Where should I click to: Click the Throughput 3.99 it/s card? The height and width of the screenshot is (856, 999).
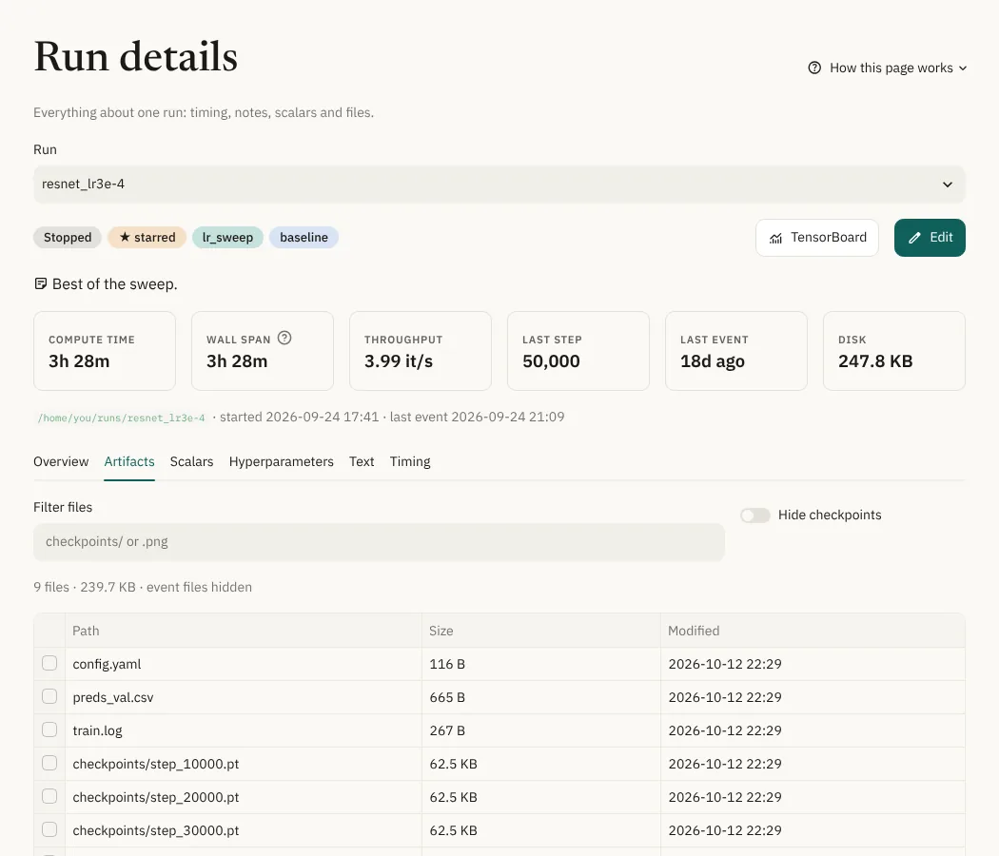point(421,351)
